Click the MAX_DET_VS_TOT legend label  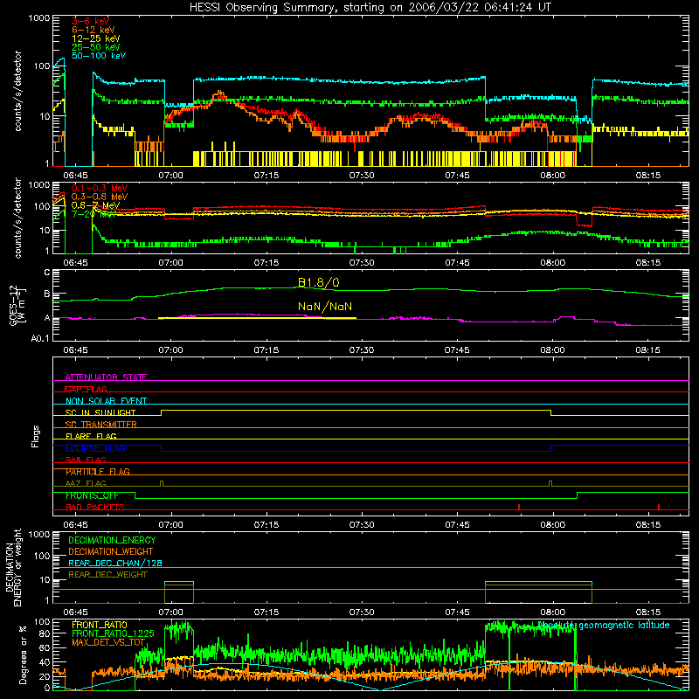click(x=108, y=642)
